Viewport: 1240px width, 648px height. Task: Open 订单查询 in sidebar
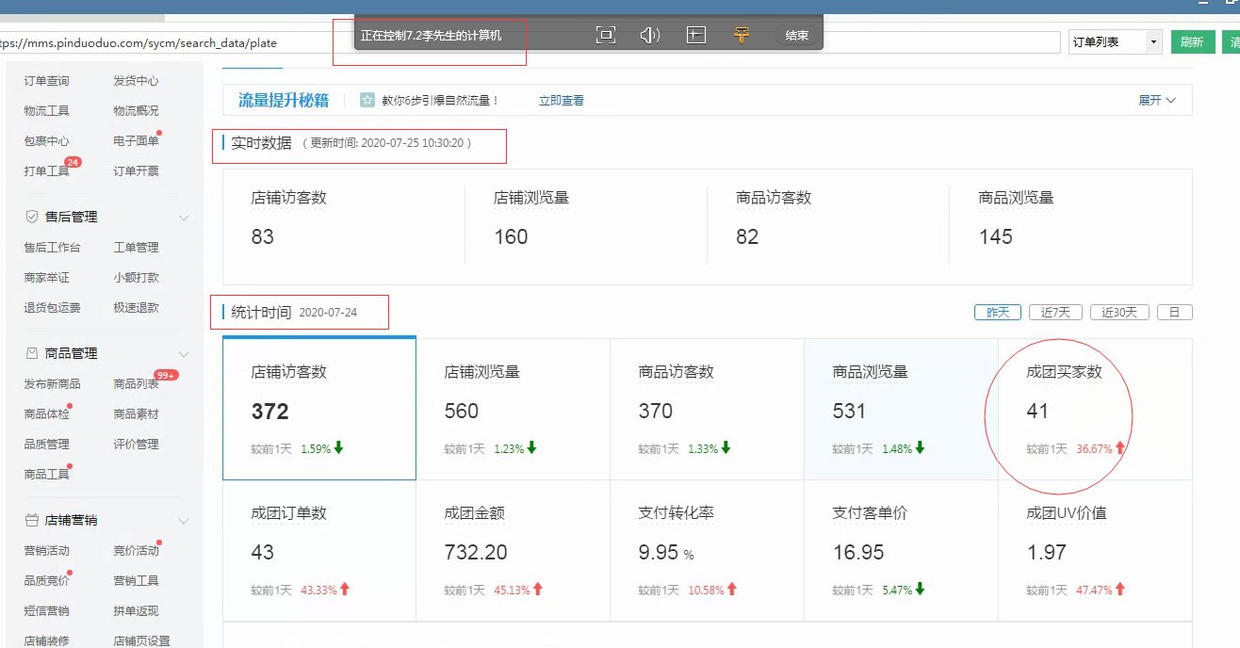pos(46,81)
